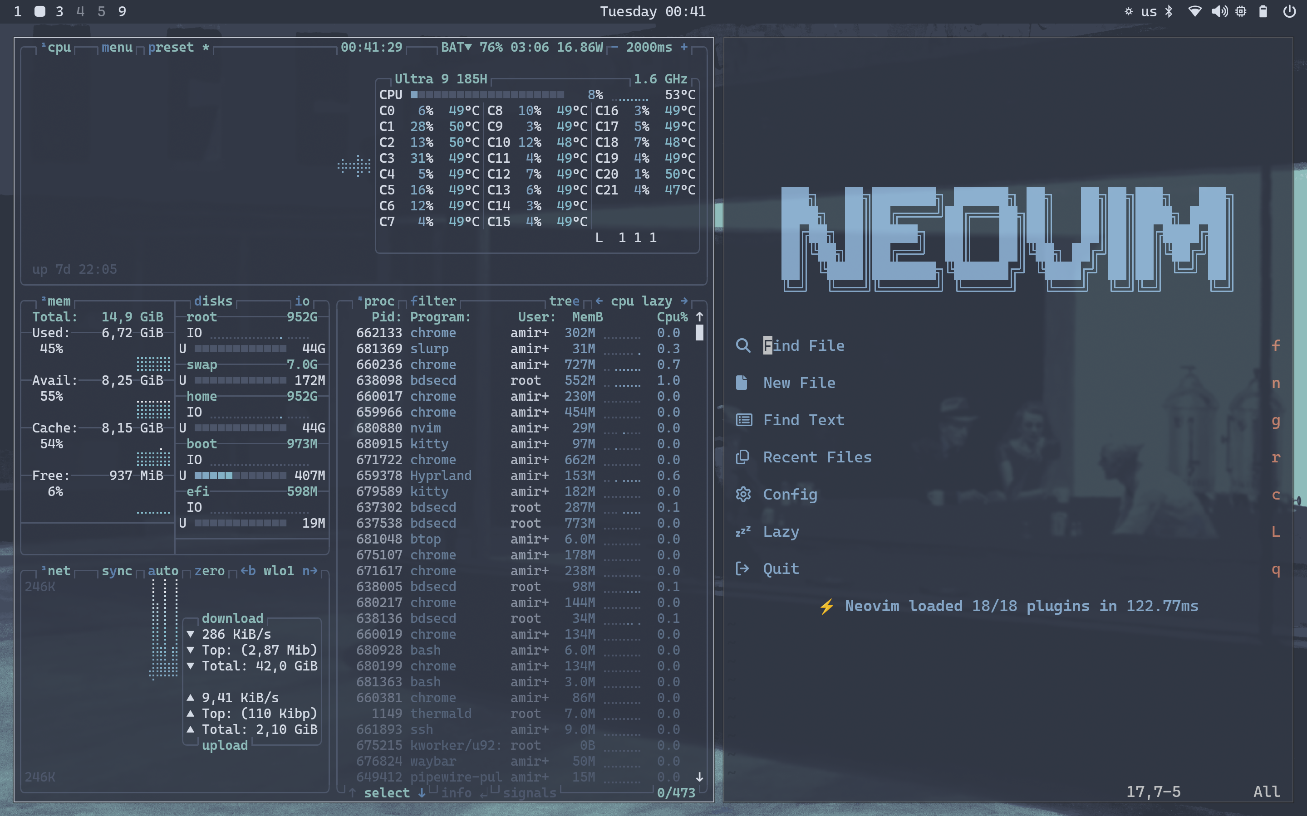
Task: Click the Quit exit icon
Action: pyautogui.click(x=742, y=568)
